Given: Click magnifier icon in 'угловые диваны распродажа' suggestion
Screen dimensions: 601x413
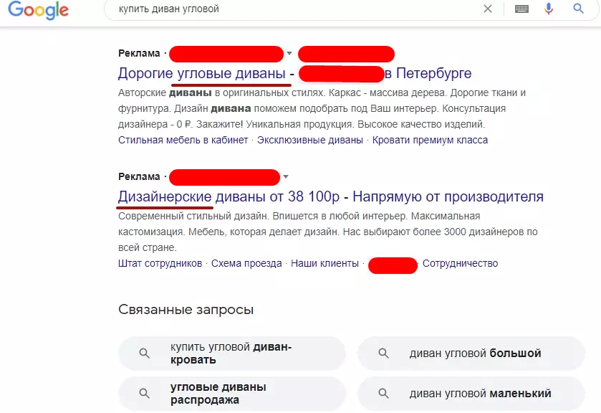Looking at the screenshot, I should (144, 393).
